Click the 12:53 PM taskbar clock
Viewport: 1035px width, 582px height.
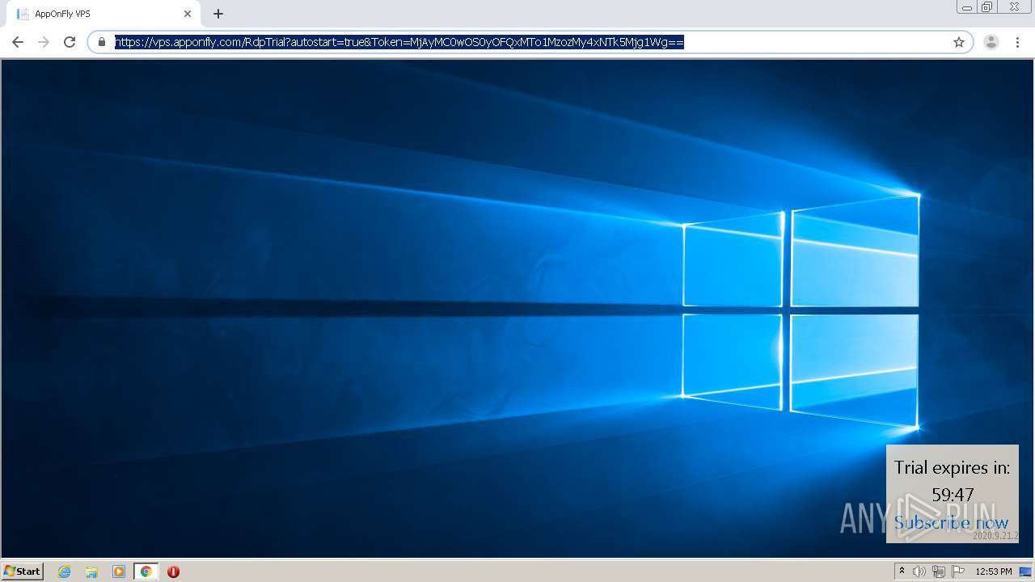point(994,571)
